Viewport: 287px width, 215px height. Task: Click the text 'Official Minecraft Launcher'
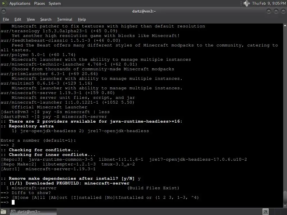(49, 107)
